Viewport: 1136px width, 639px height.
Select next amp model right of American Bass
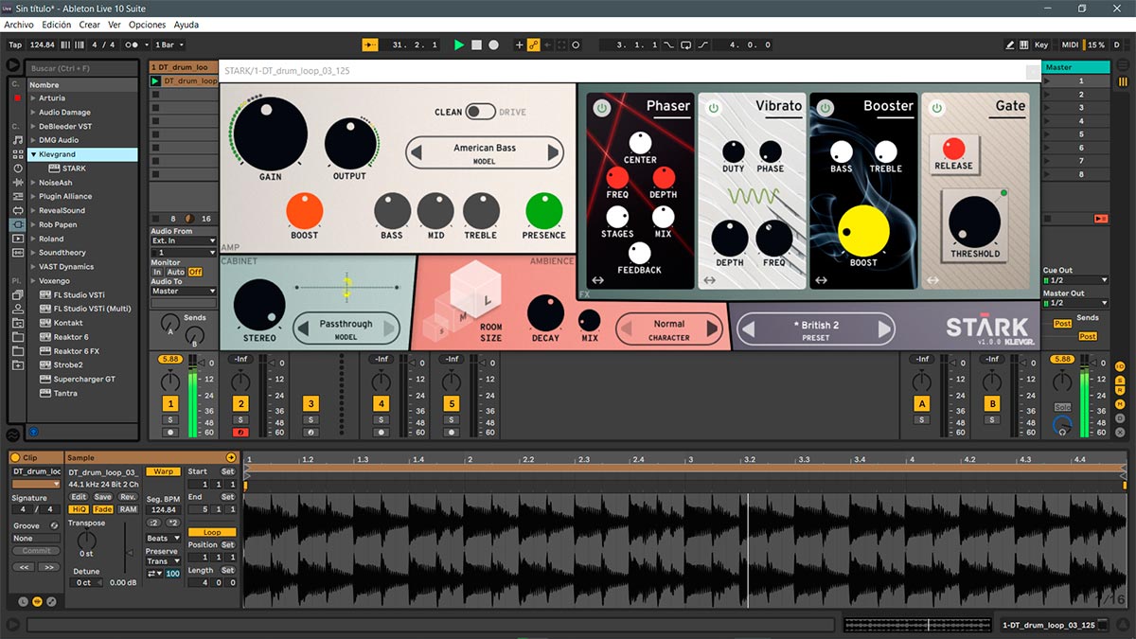pyautogui.click(x=553, y=152)
